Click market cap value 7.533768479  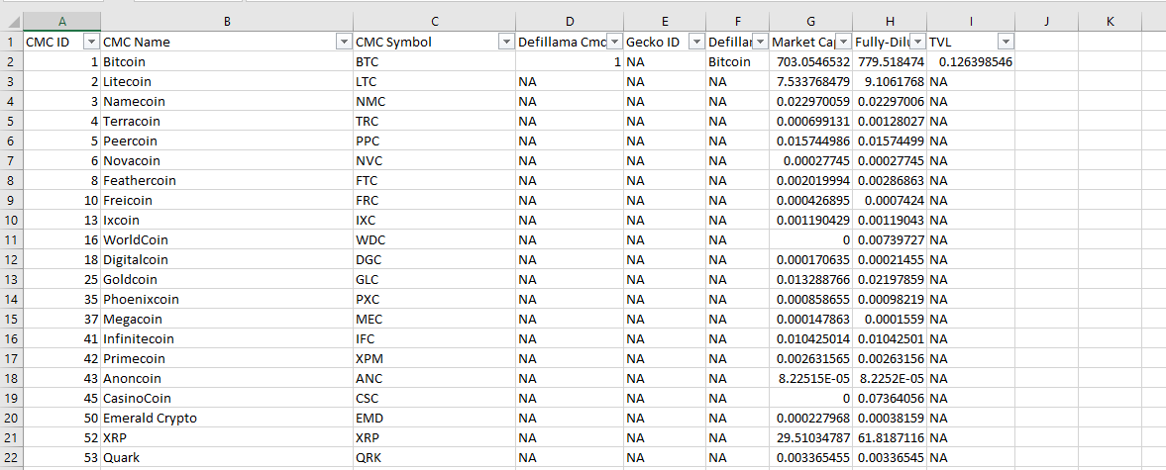point(811,82)
